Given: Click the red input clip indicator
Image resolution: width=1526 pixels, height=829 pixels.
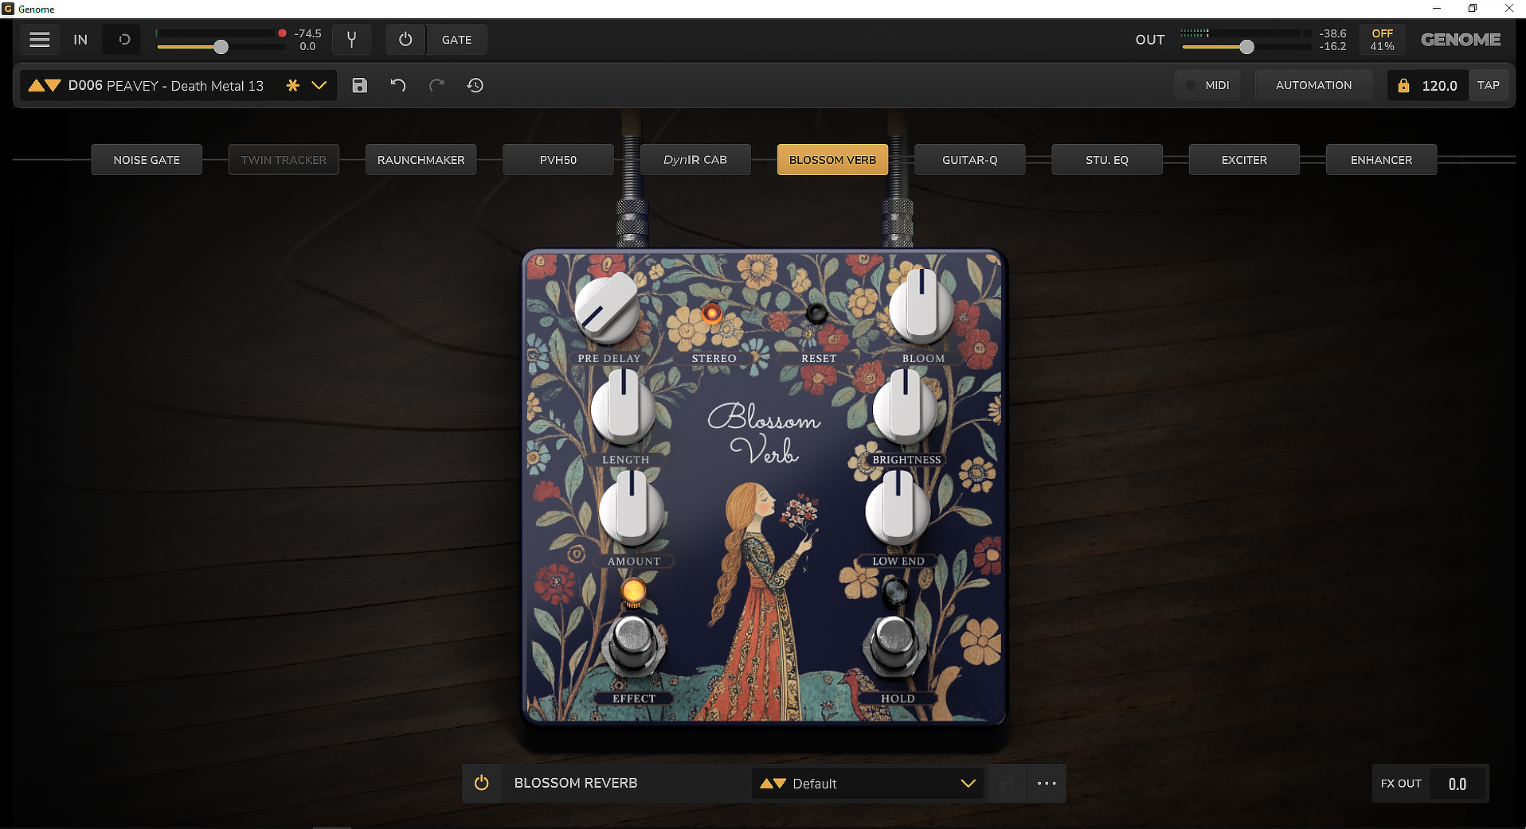Looking at the screenshot, I should (x=282, y=33).
